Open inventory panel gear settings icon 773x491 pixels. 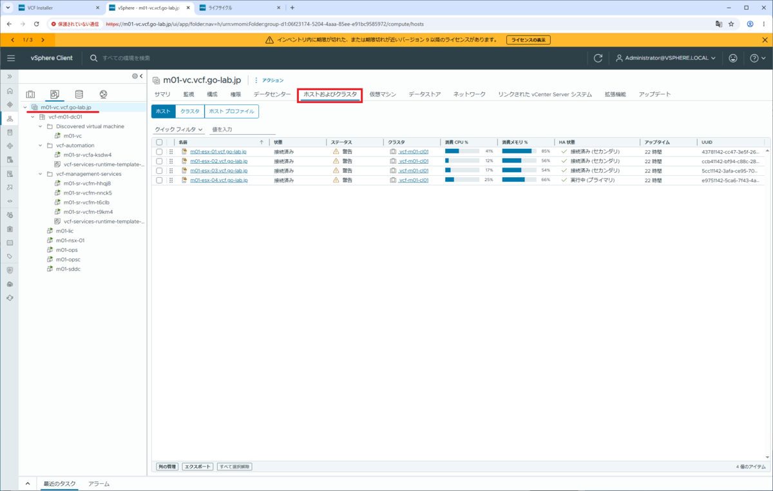[135, 76]
